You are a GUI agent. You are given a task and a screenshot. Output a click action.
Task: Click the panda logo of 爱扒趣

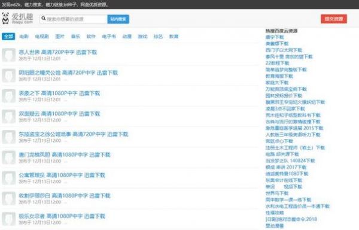coord(5,19)
